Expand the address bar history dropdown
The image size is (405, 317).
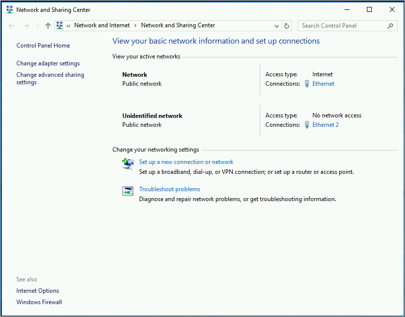[x=277, y=26]
